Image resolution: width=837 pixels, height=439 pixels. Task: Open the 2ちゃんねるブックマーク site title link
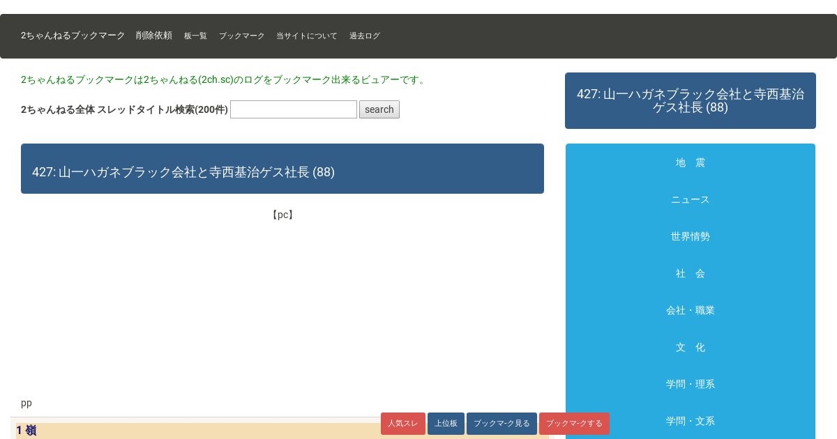(x=73, y=36)
